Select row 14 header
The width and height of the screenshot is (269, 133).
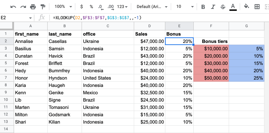pyautogui.click(x=7, y=129)
